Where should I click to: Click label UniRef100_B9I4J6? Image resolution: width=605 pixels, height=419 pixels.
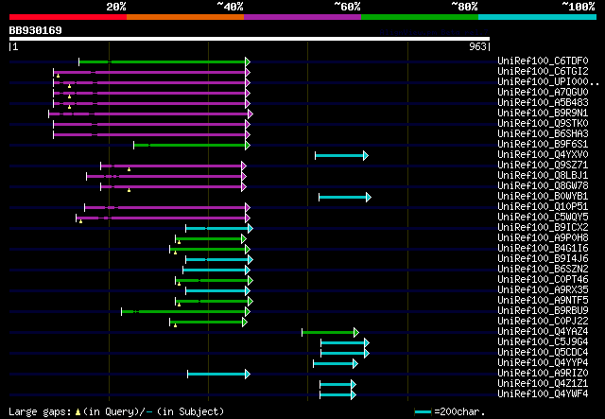click(543, 259)
